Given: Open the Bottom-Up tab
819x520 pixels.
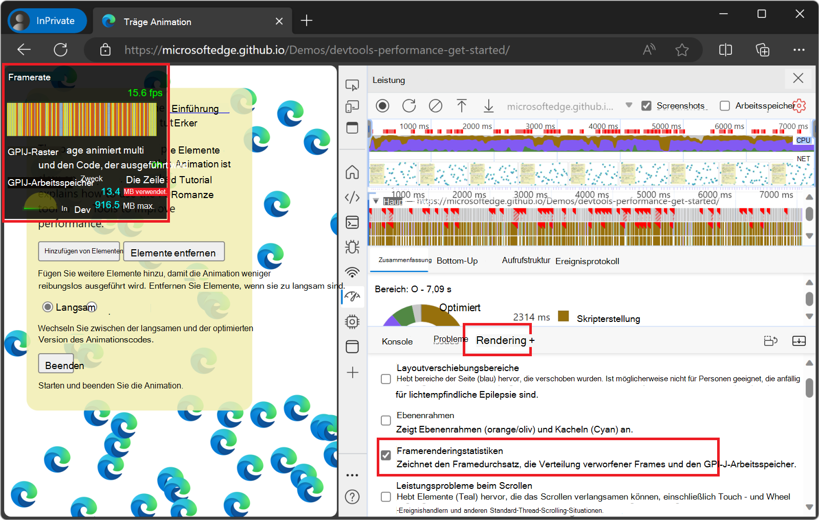Looking at the screenshot, I should [457, 261].
